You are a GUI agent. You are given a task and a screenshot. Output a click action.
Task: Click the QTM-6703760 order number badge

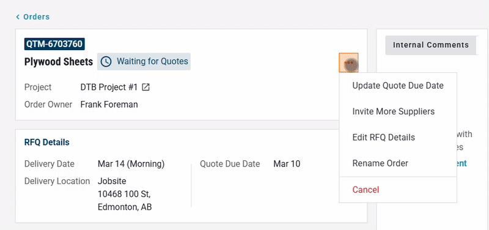coord(54,44)
